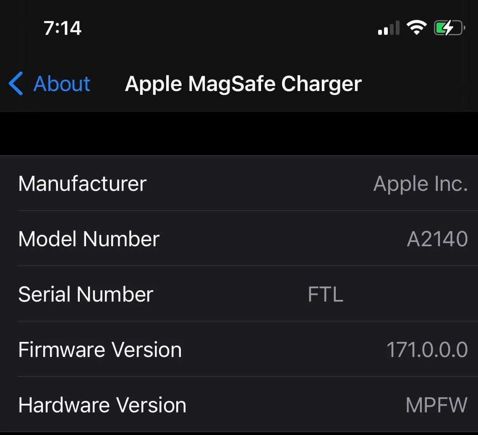
Task: Go back to About screen
Action: (x=61, y=83)
